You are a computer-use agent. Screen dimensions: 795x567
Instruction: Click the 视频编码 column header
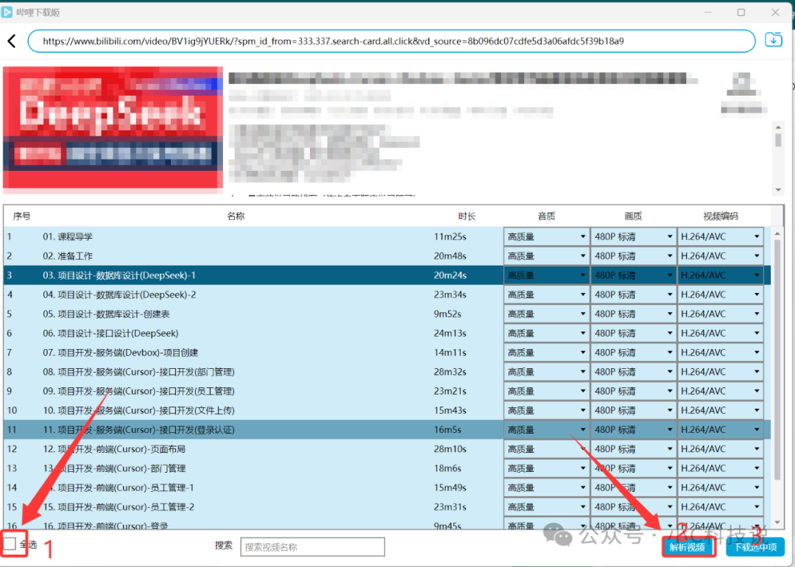[721, 216]
